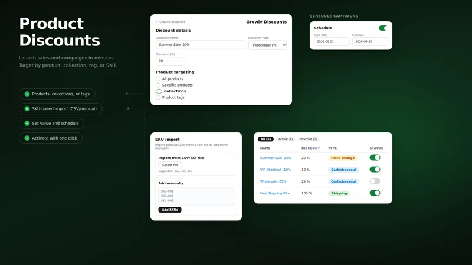Switch to the Active (4) tab
The width and height of the screenshot is (472, 265).
tap(286, 139)
